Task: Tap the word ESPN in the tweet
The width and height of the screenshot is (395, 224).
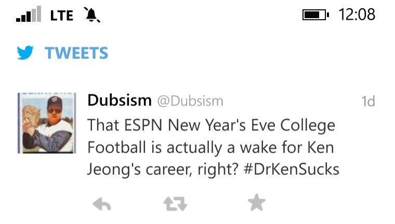Action: (143, 125)
